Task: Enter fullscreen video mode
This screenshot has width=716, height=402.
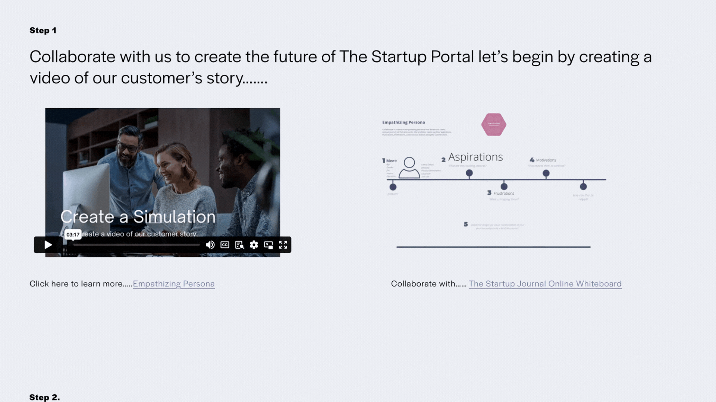Action: tap(283, 245)
